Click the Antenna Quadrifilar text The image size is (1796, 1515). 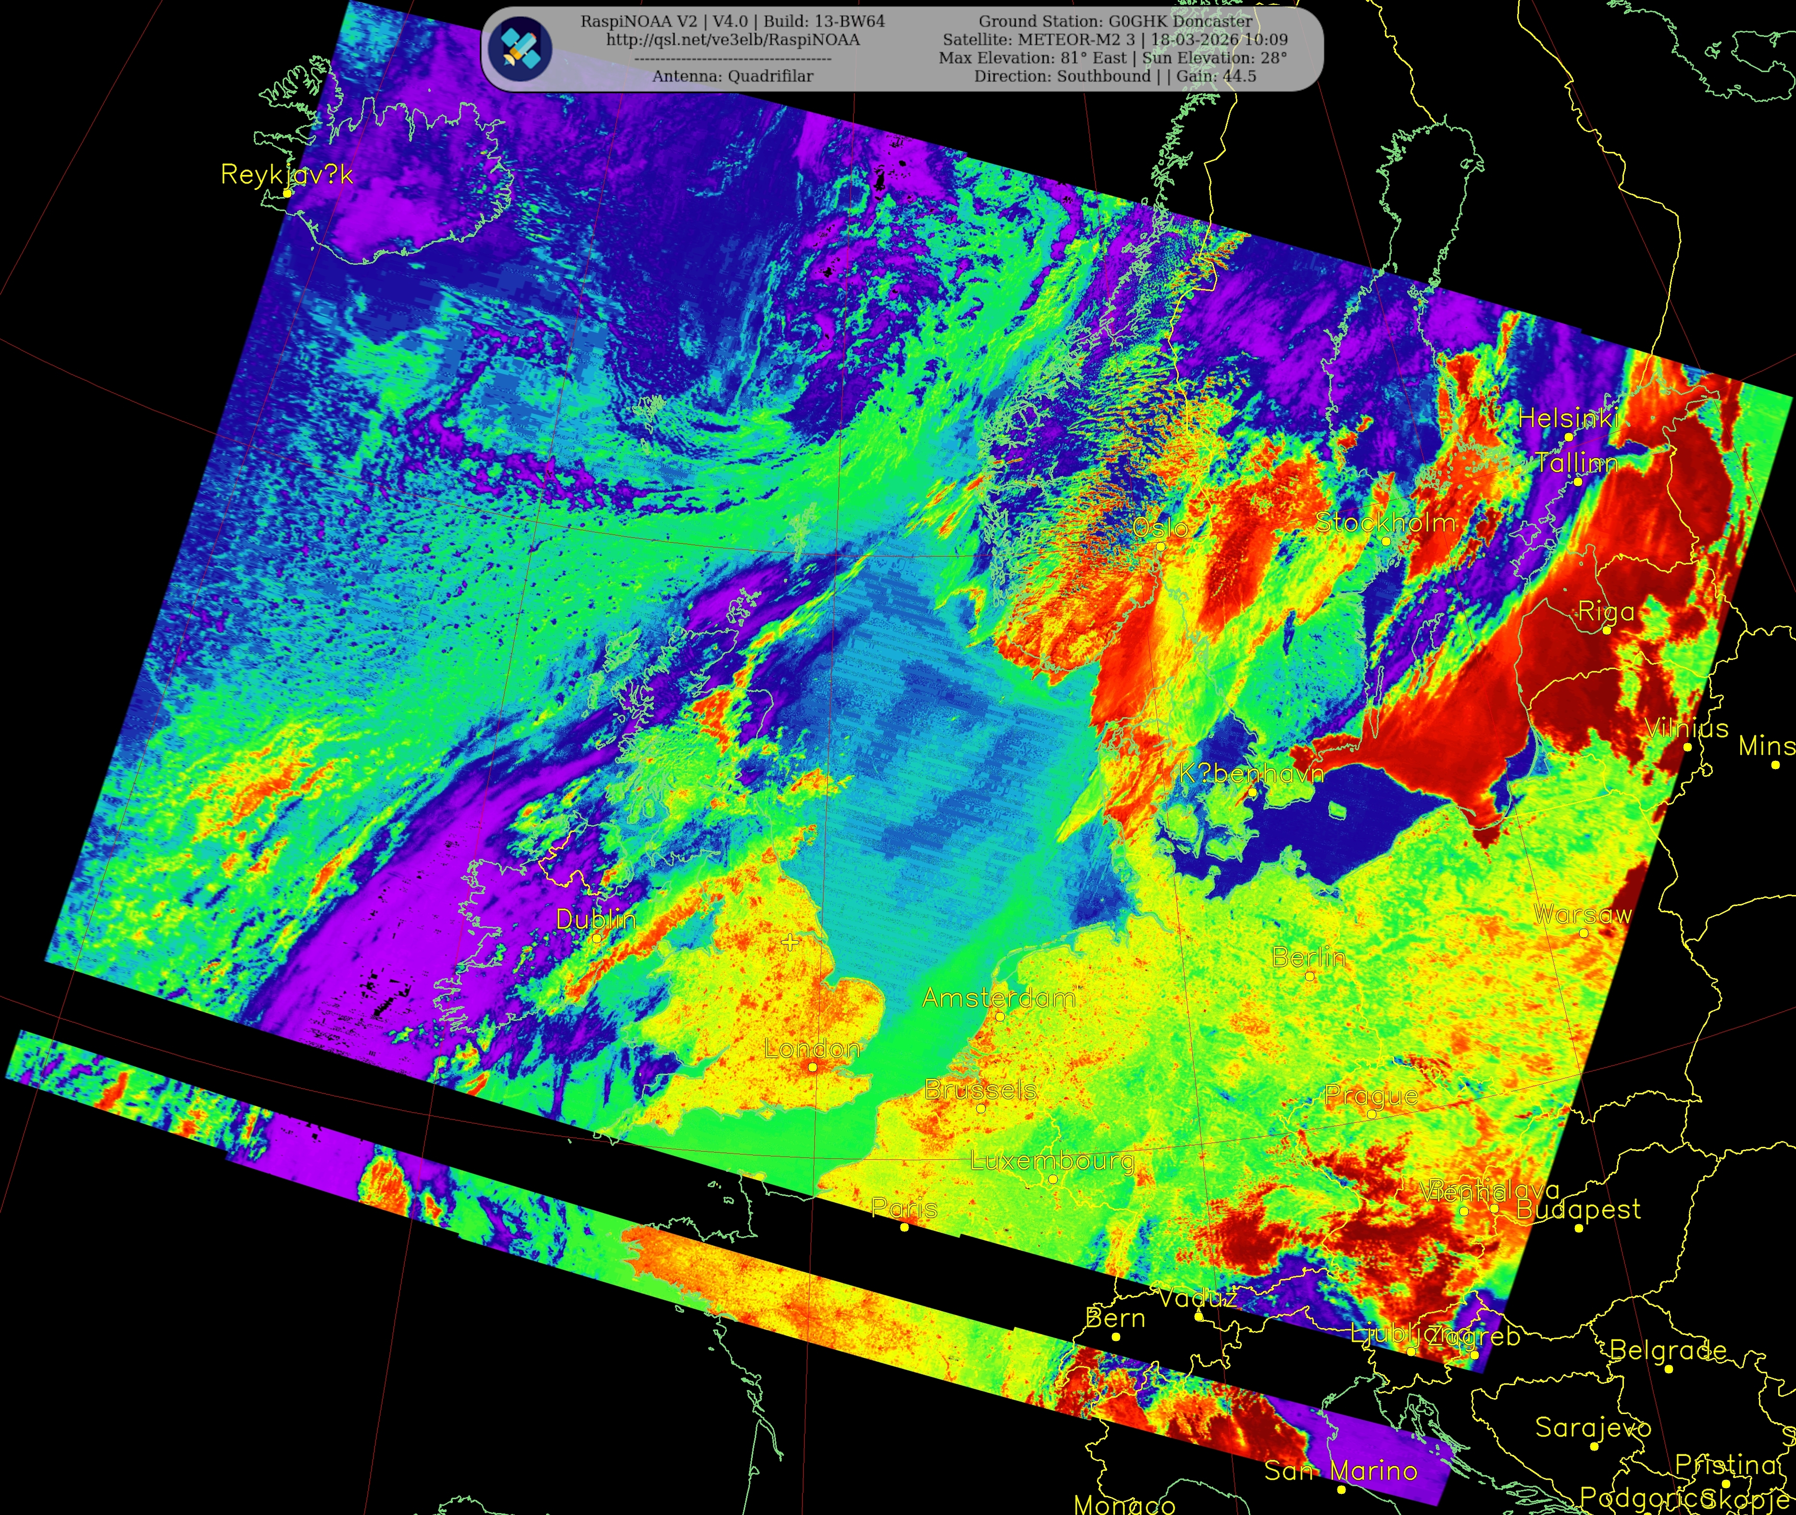733,76
